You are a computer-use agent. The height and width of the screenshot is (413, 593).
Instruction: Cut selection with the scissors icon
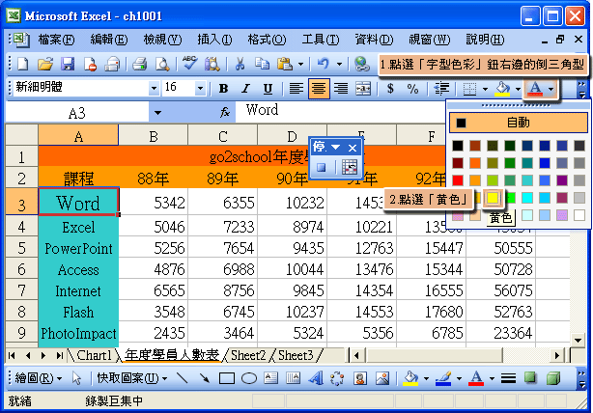coord(240,64)
